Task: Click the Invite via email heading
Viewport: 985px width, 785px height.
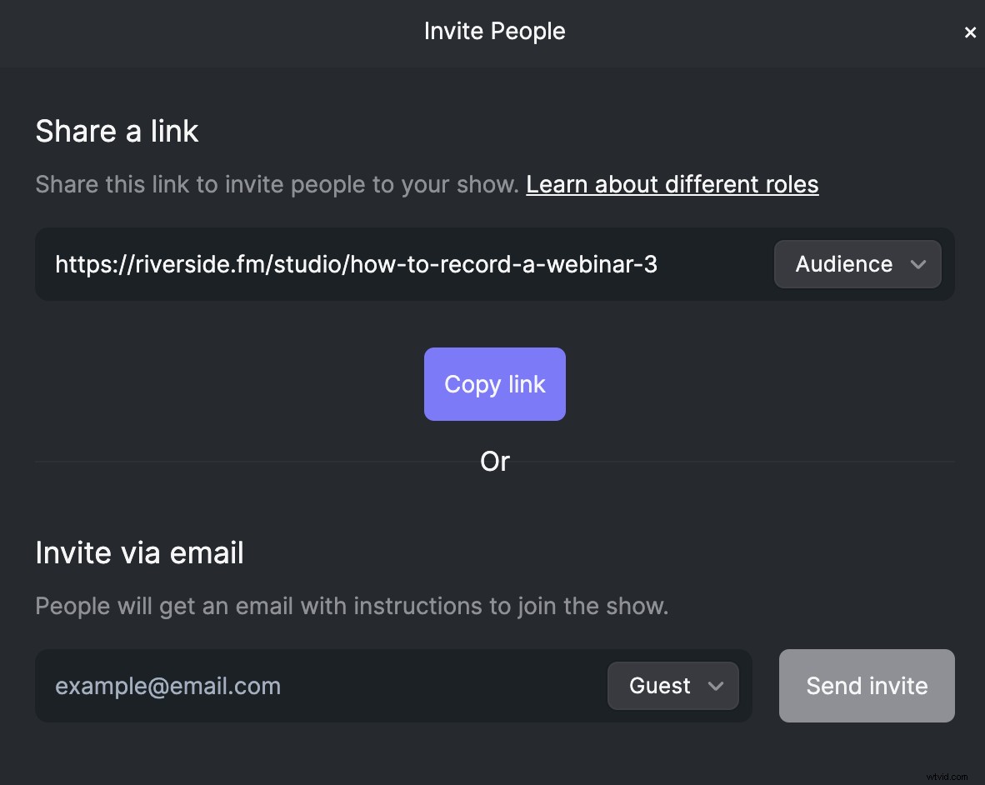Action: point(139,552)
